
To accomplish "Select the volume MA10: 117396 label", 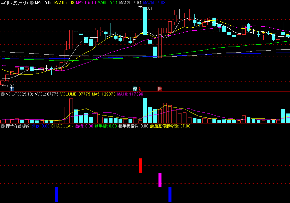I will point(130,94).
